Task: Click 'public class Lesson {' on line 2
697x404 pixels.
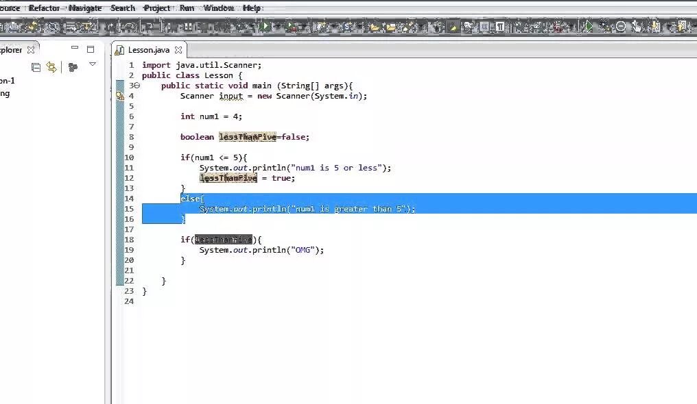Action: 192,75
